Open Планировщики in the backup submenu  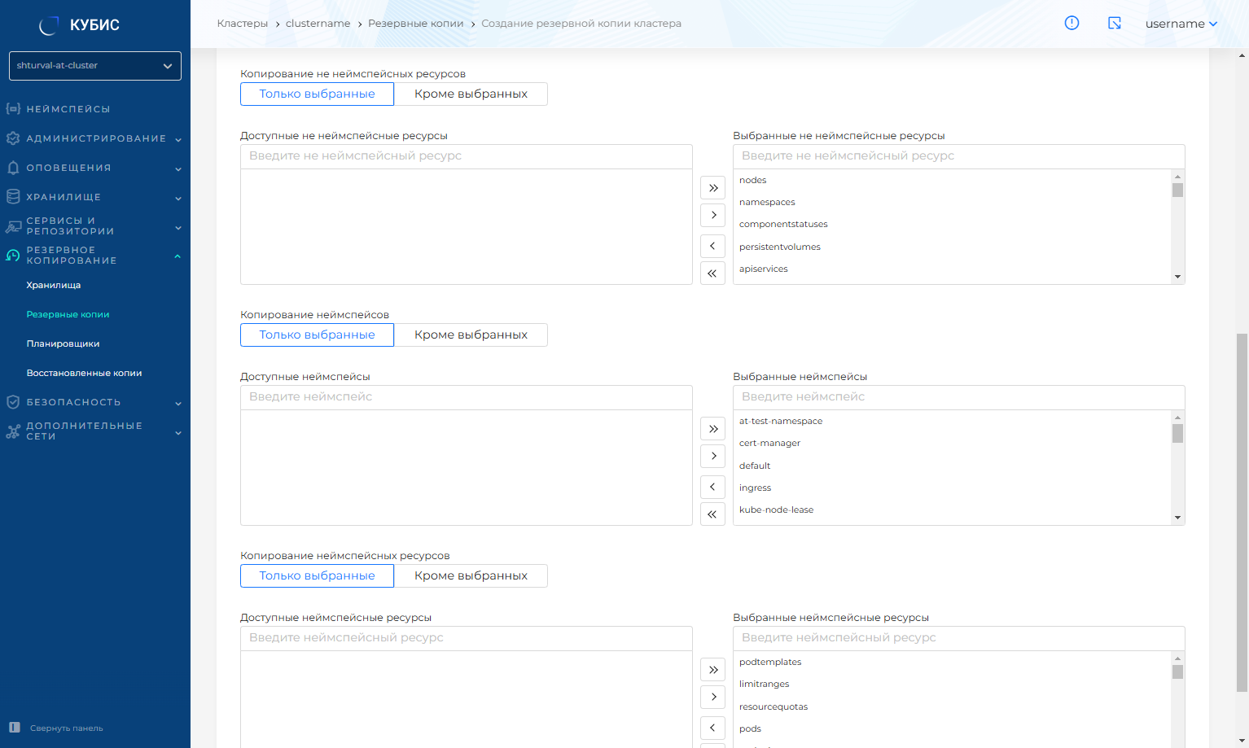tap(63, 343)
